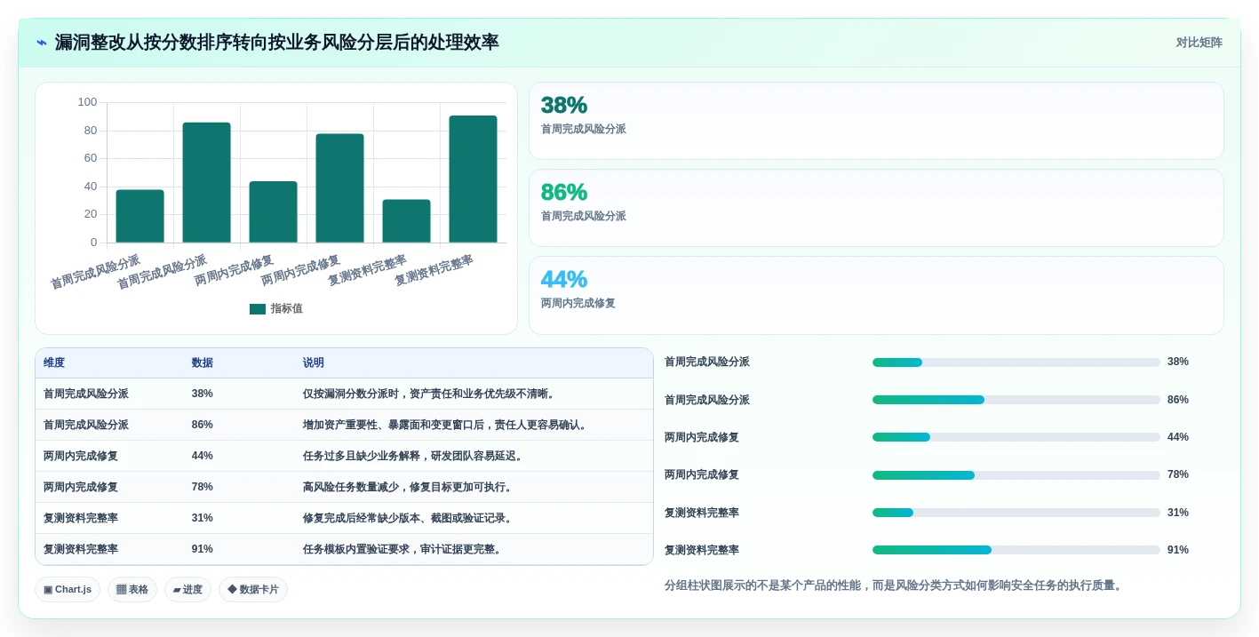Click the shortest bar in the chart
Image resolution: width=1259 pixels, height=637 pixels.
(406, 221)
